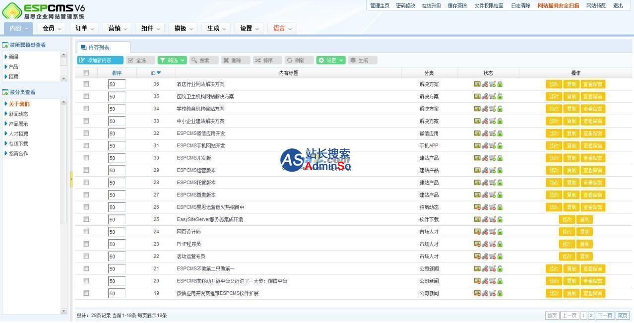Select the 内容 main menu
This screenshot has width=634, height=323.
[19, 28]
